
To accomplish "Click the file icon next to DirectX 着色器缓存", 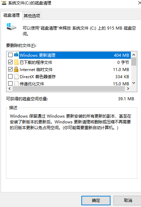I will click(16, 76).
